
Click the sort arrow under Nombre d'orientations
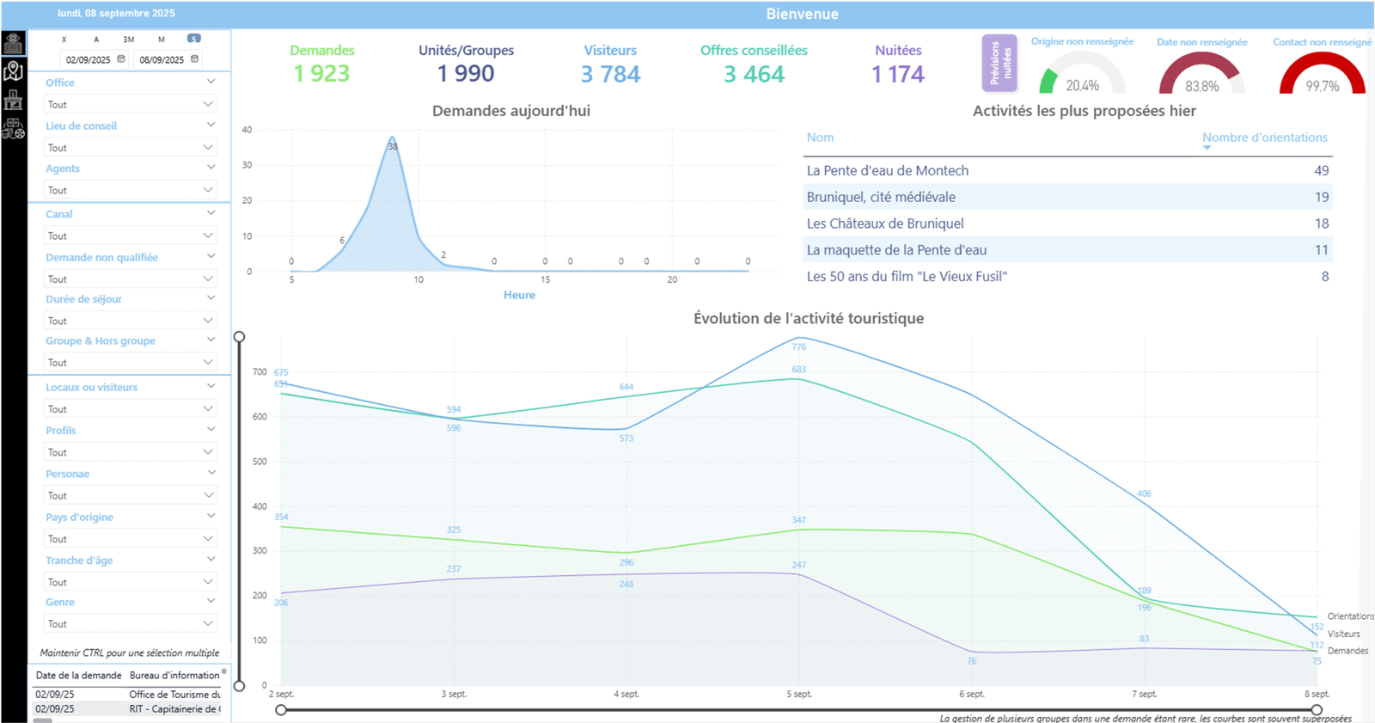[1207, 148]
